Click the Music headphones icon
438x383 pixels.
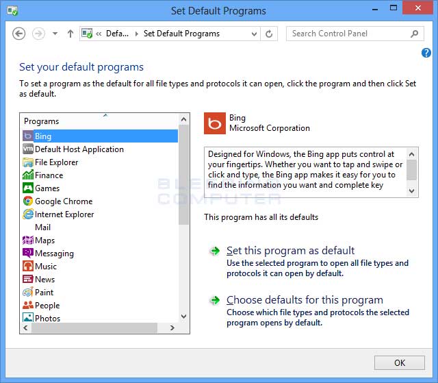click(x=27, y=266)
